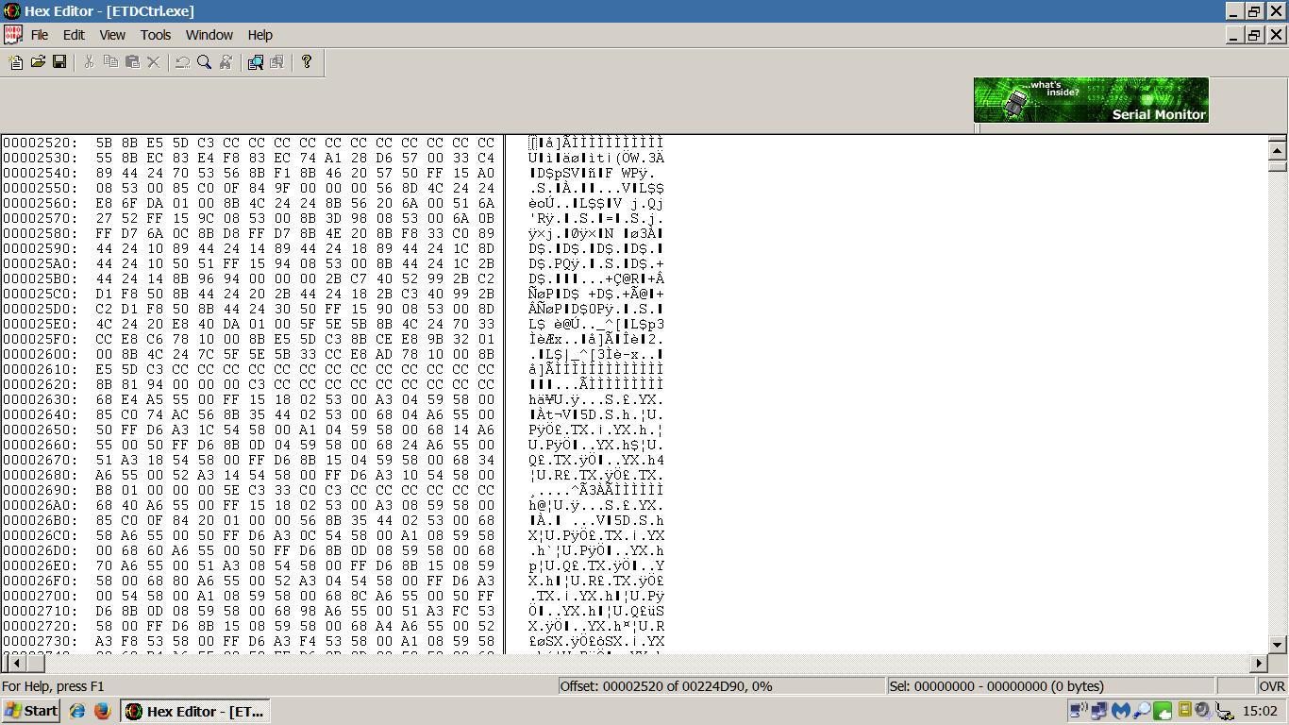Open Find with the magnifying glass icon
Screen dimensions: 1289x725
coord(204,62)
